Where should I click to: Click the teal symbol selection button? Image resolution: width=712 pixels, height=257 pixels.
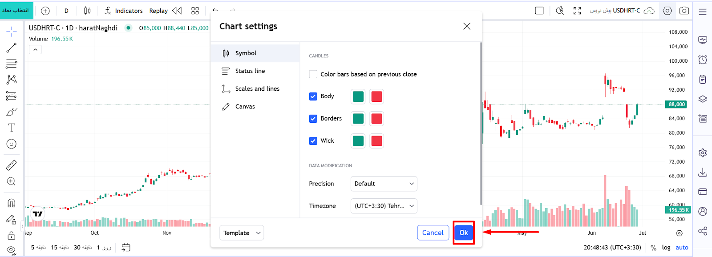tap(17, 10)
